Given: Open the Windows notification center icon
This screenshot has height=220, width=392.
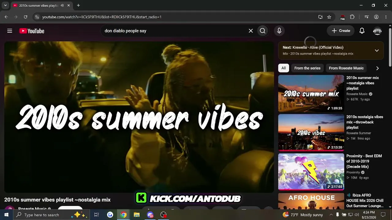Looking at the screenshot, I should click(x=383, y=215).
